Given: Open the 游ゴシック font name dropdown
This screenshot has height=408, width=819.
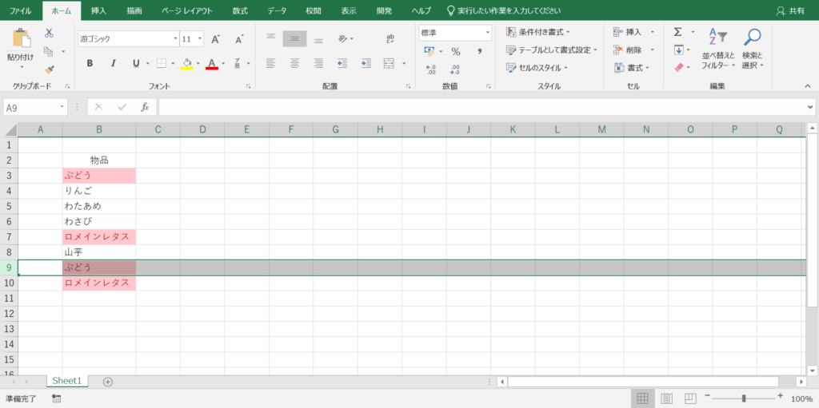Looking at the screenshot, I should coord(176,38).
